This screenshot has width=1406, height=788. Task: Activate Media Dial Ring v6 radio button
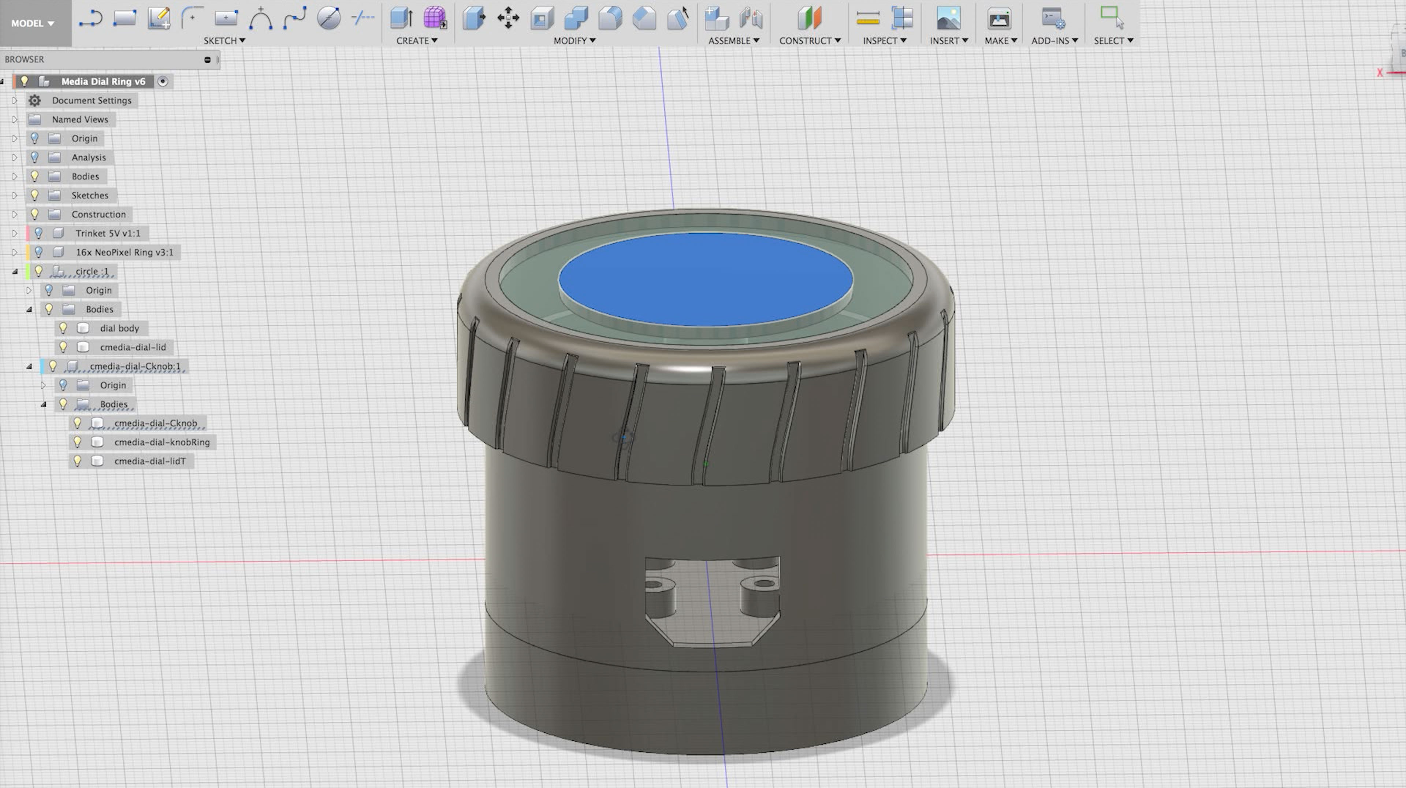coord(163,81)
